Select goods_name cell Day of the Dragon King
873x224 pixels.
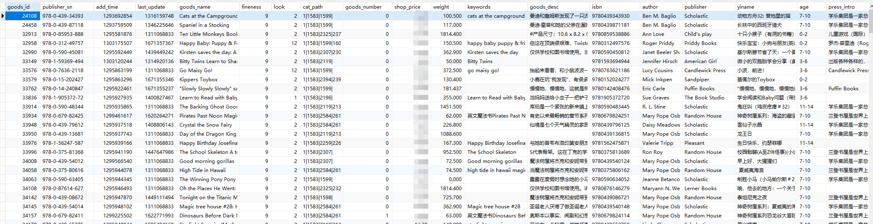[x=208, y=134]
